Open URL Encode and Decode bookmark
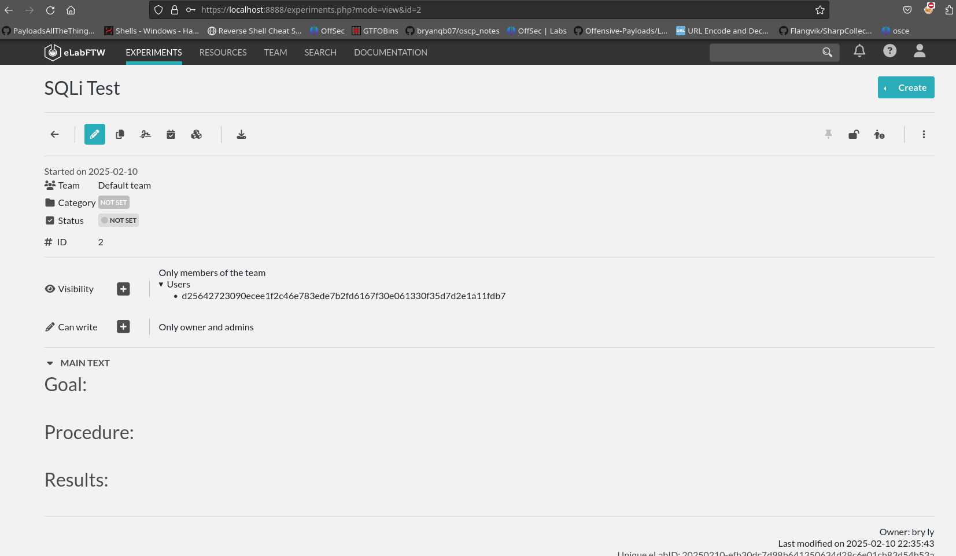This screenshot has height=556, width=956. 722,31
